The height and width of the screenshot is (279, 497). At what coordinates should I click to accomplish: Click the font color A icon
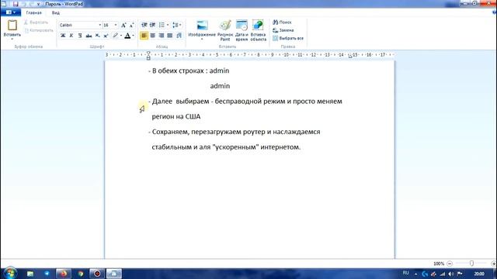pyautogui.click(x=127, y=36)
